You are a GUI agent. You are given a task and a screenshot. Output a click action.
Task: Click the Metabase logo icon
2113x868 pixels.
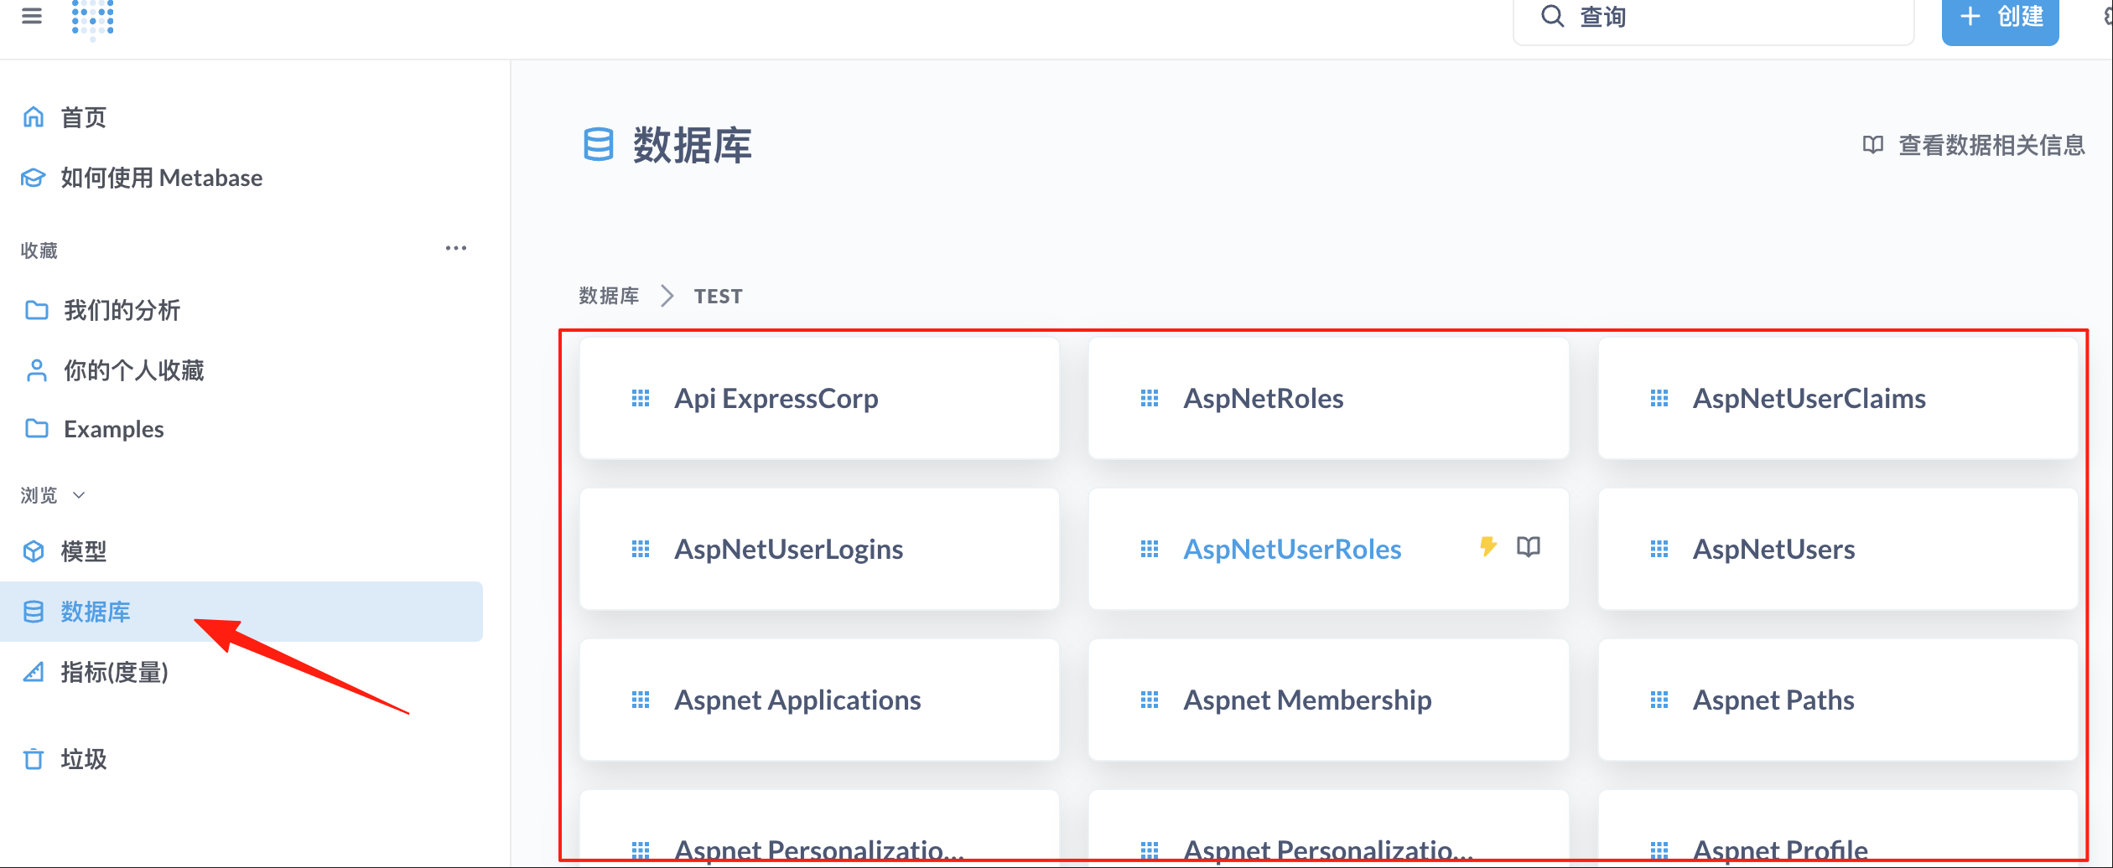[x=93, y=18]
